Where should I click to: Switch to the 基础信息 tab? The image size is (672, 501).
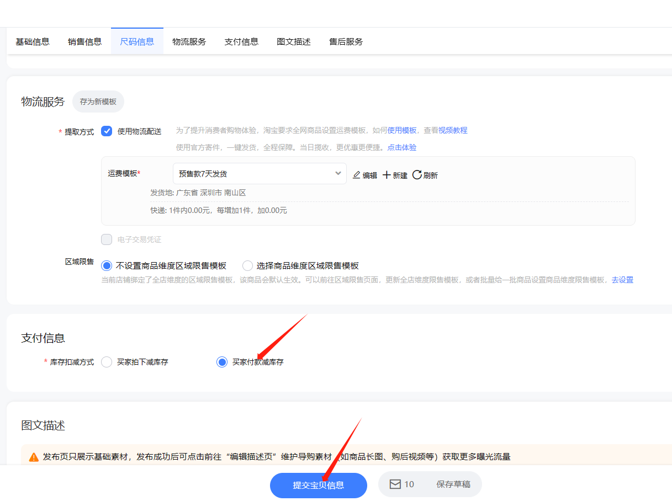(33, 41)
